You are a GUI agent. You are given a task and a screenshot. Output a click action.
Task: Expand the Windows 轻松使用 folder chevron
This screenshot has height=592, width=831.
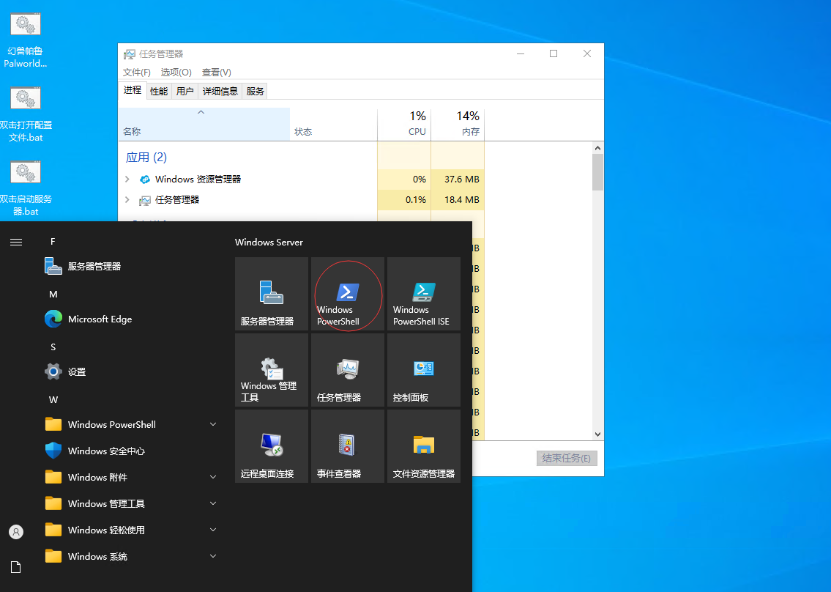tap(213, 530)
